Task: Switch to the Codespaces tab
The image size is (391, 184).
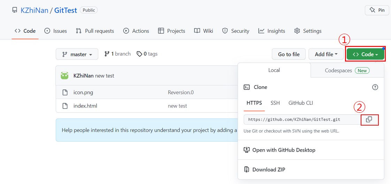Action: [347, 71]
